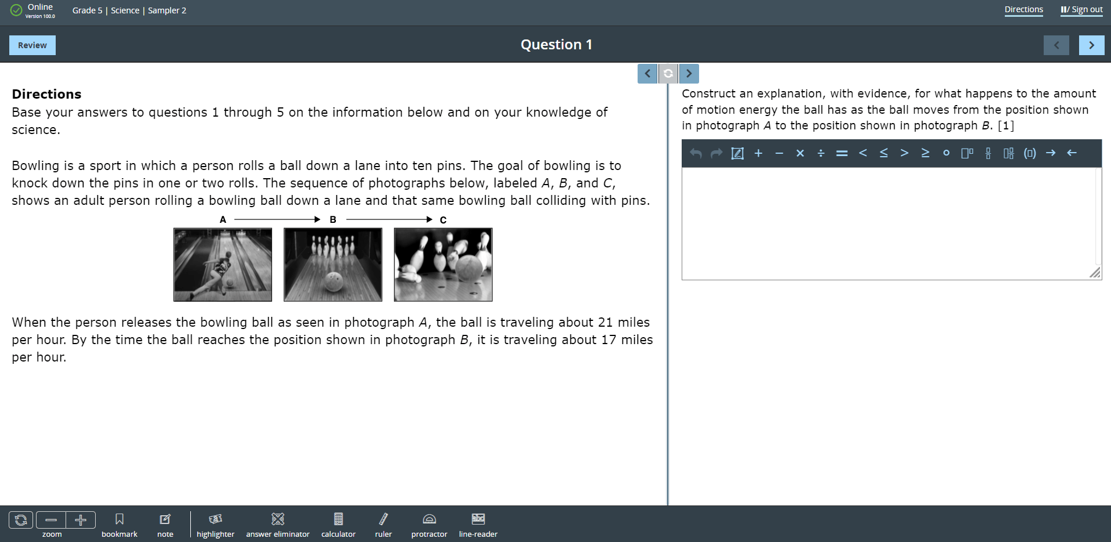Click the 'Grade 5 | Science | Sampler 2' text
The image size is (1111, 542).
(x=129, y=10)
